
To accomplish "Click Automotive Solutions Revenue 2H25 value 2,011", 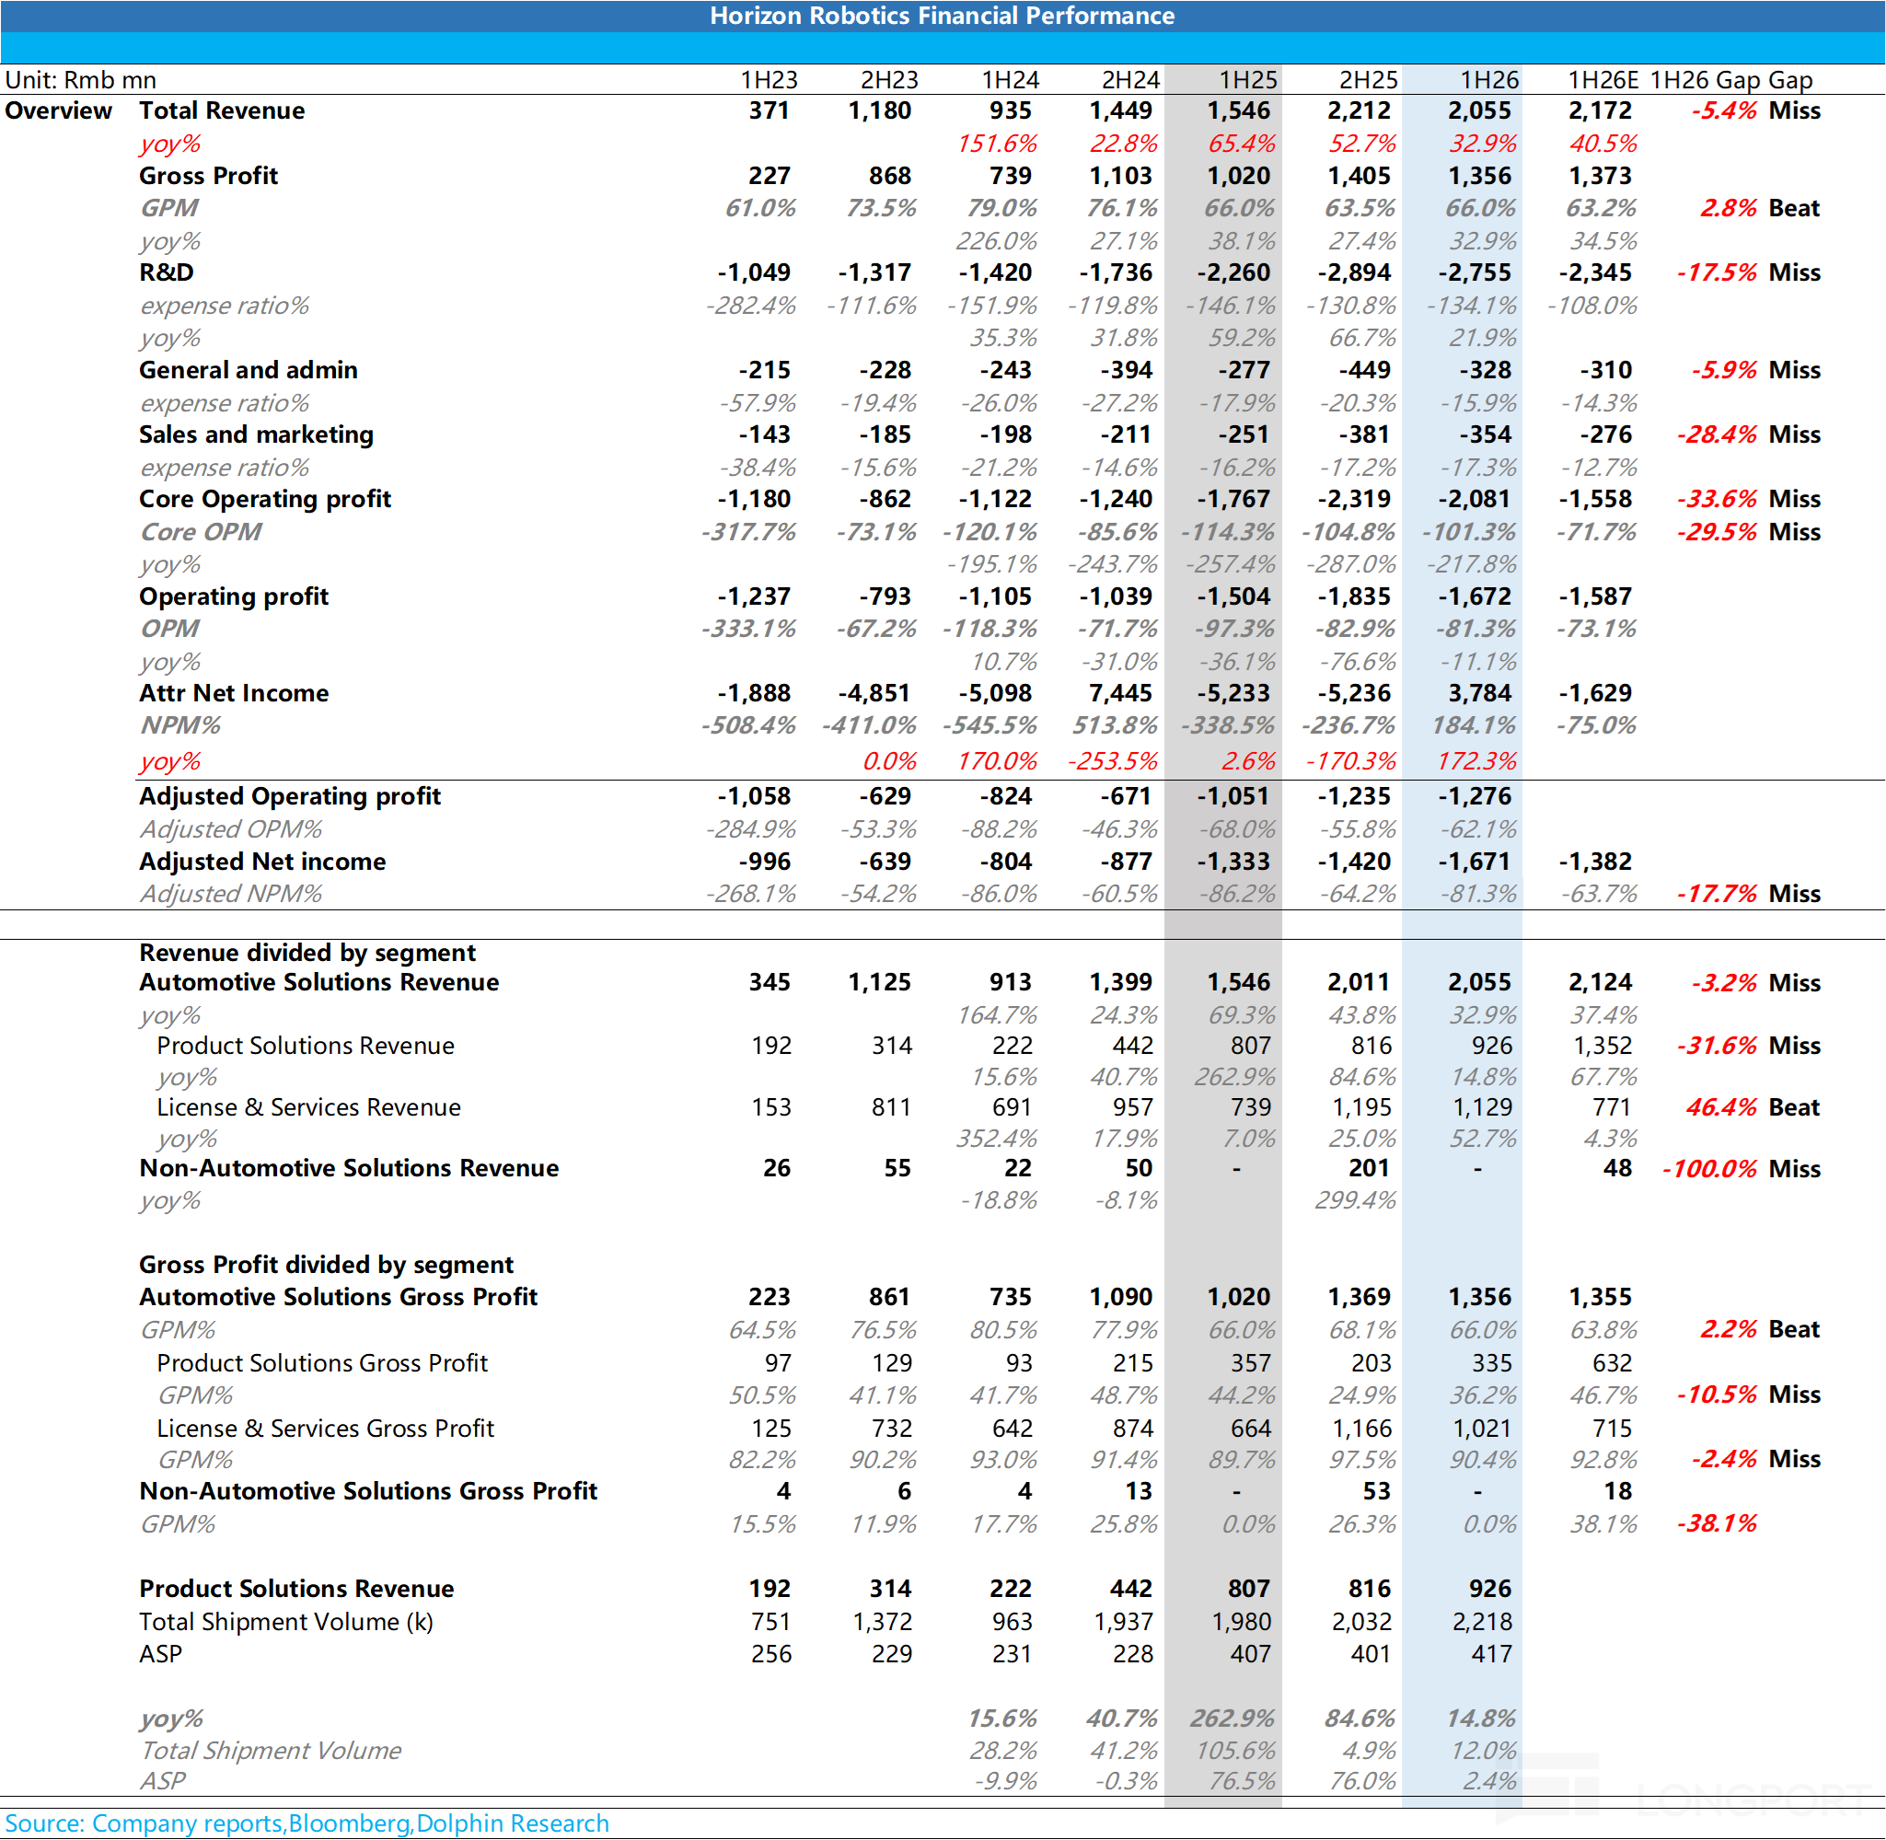I will (1359, 982).
